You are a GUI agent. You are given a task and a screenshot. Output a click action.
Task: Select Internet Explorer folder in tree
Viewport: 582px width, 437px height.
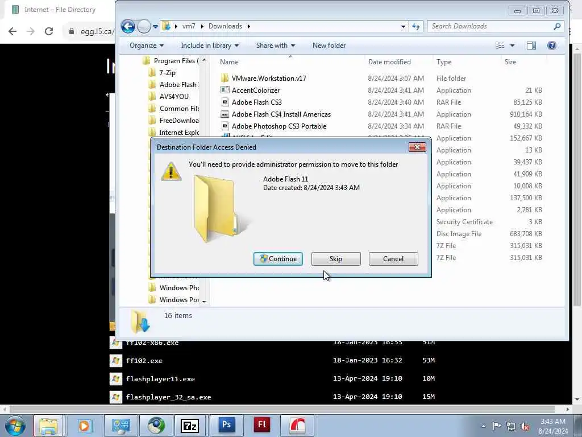click(179, 132)
